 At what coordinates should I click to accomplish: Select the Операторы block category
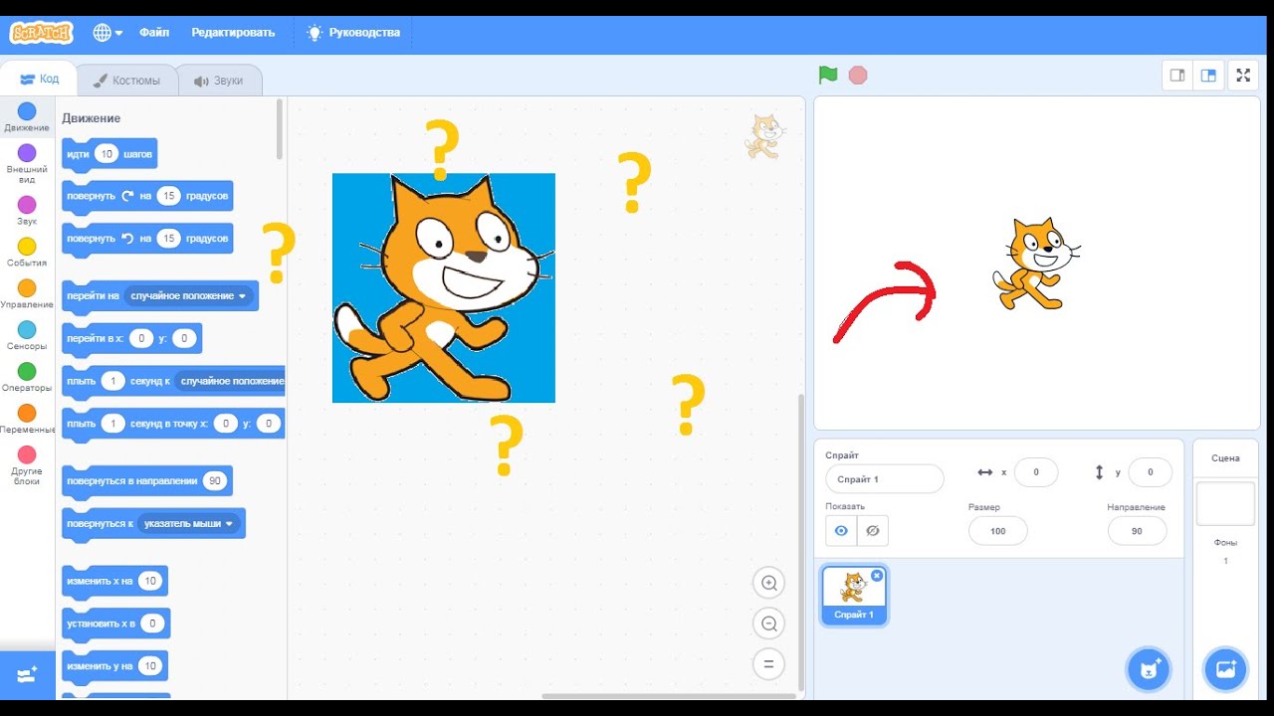27,378
